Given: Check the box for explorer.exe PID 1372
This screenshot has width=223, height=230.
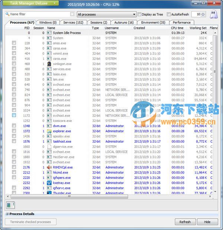Looking at the screenshot, I should click(x=14, y=131).
